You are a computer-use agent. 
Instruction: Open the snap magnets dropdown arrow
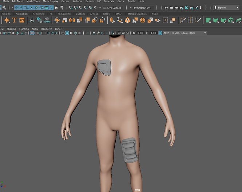coord(100,8)
